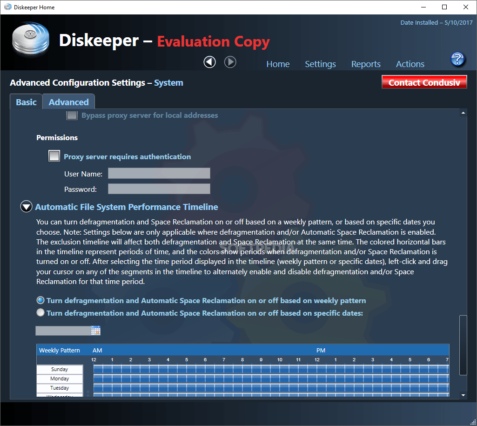Click the back navigation arrow

pyautogui.click(x=209, y=61)
